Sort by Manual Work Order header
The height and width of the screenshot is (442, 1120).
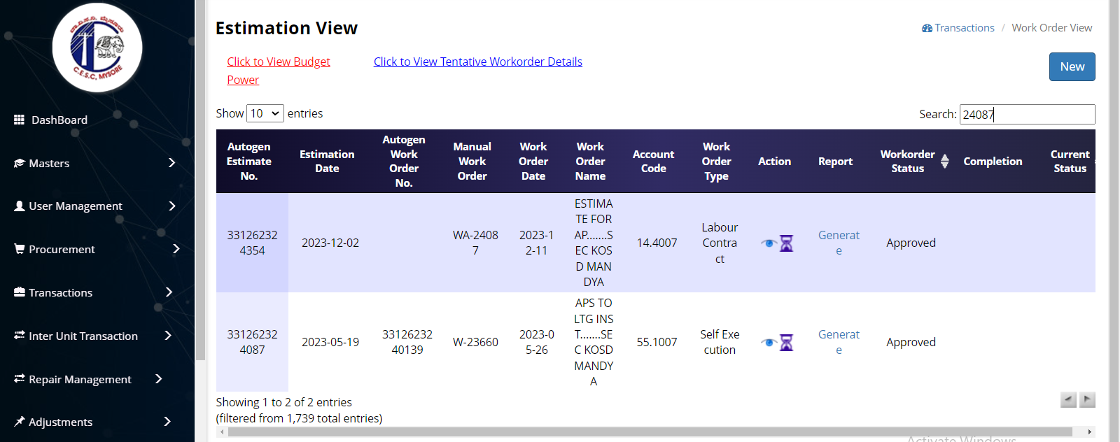[x=472, y=162]
